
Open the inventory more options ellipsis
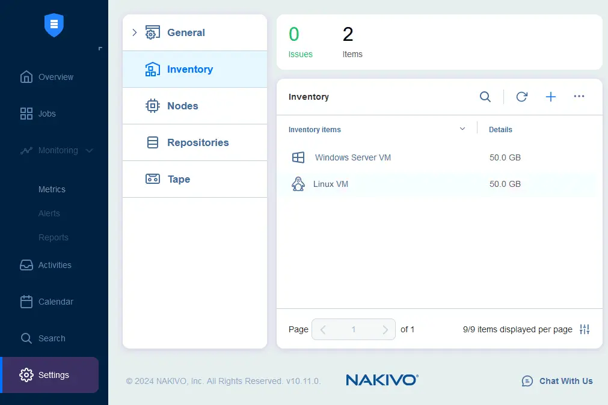click(x=579, y=96)
